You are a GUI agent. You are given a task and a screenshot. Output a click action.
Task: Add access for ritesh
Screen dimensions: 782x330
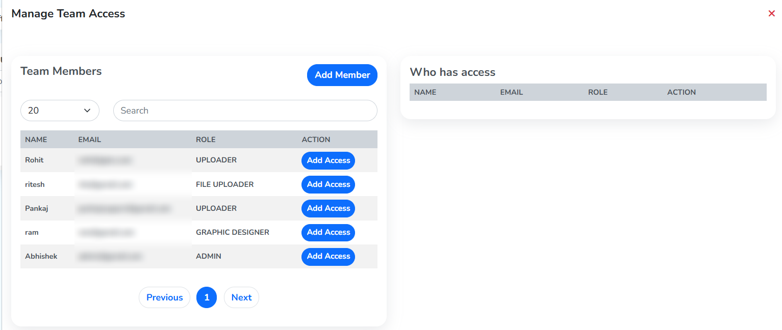tap(328, 184)
